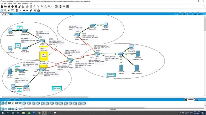The image size is (206, 115).
Task: Open the Help menu
Action: 31,4
